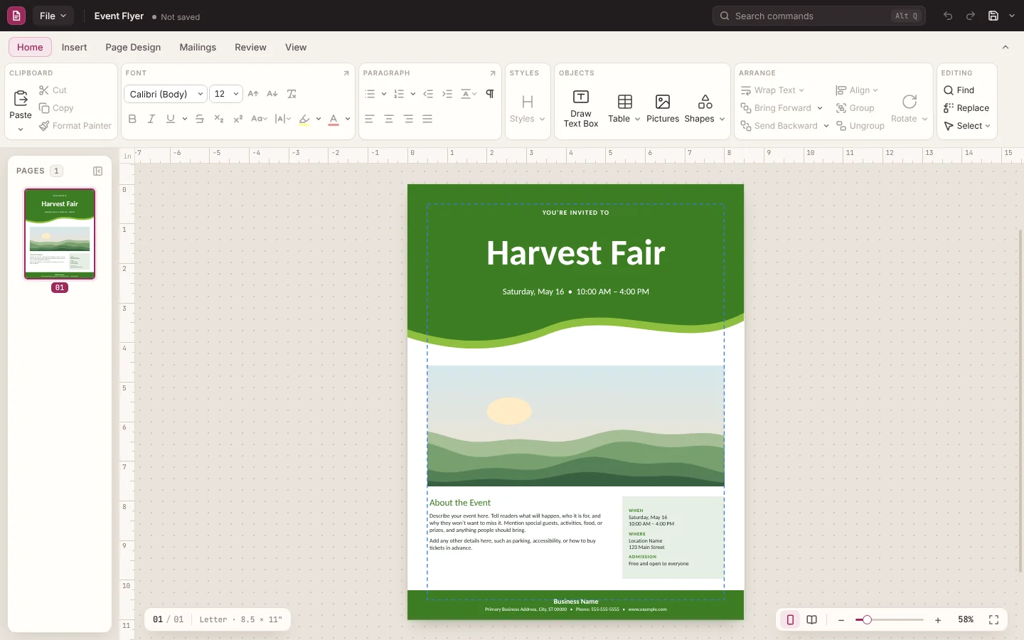Viewport: 1024px width, 640px height.
Task: Zoom in with the plus icon
Action: coord(938,620)
